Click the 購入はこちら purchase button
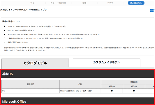Screen dimensions: 155x105 pos(136,3)
